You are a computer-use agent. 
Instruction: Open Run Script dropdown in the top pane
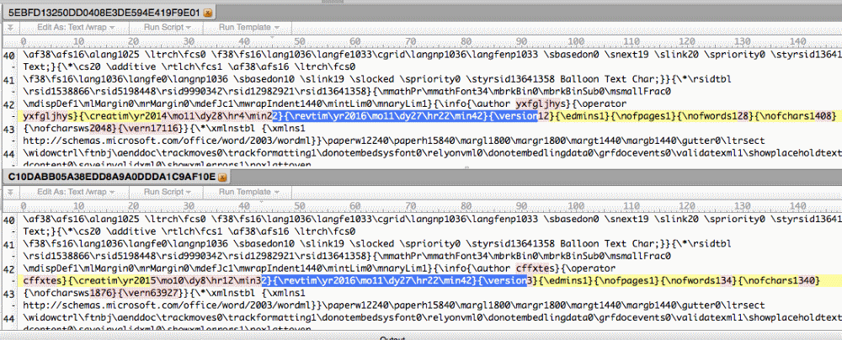click(165, 27)
